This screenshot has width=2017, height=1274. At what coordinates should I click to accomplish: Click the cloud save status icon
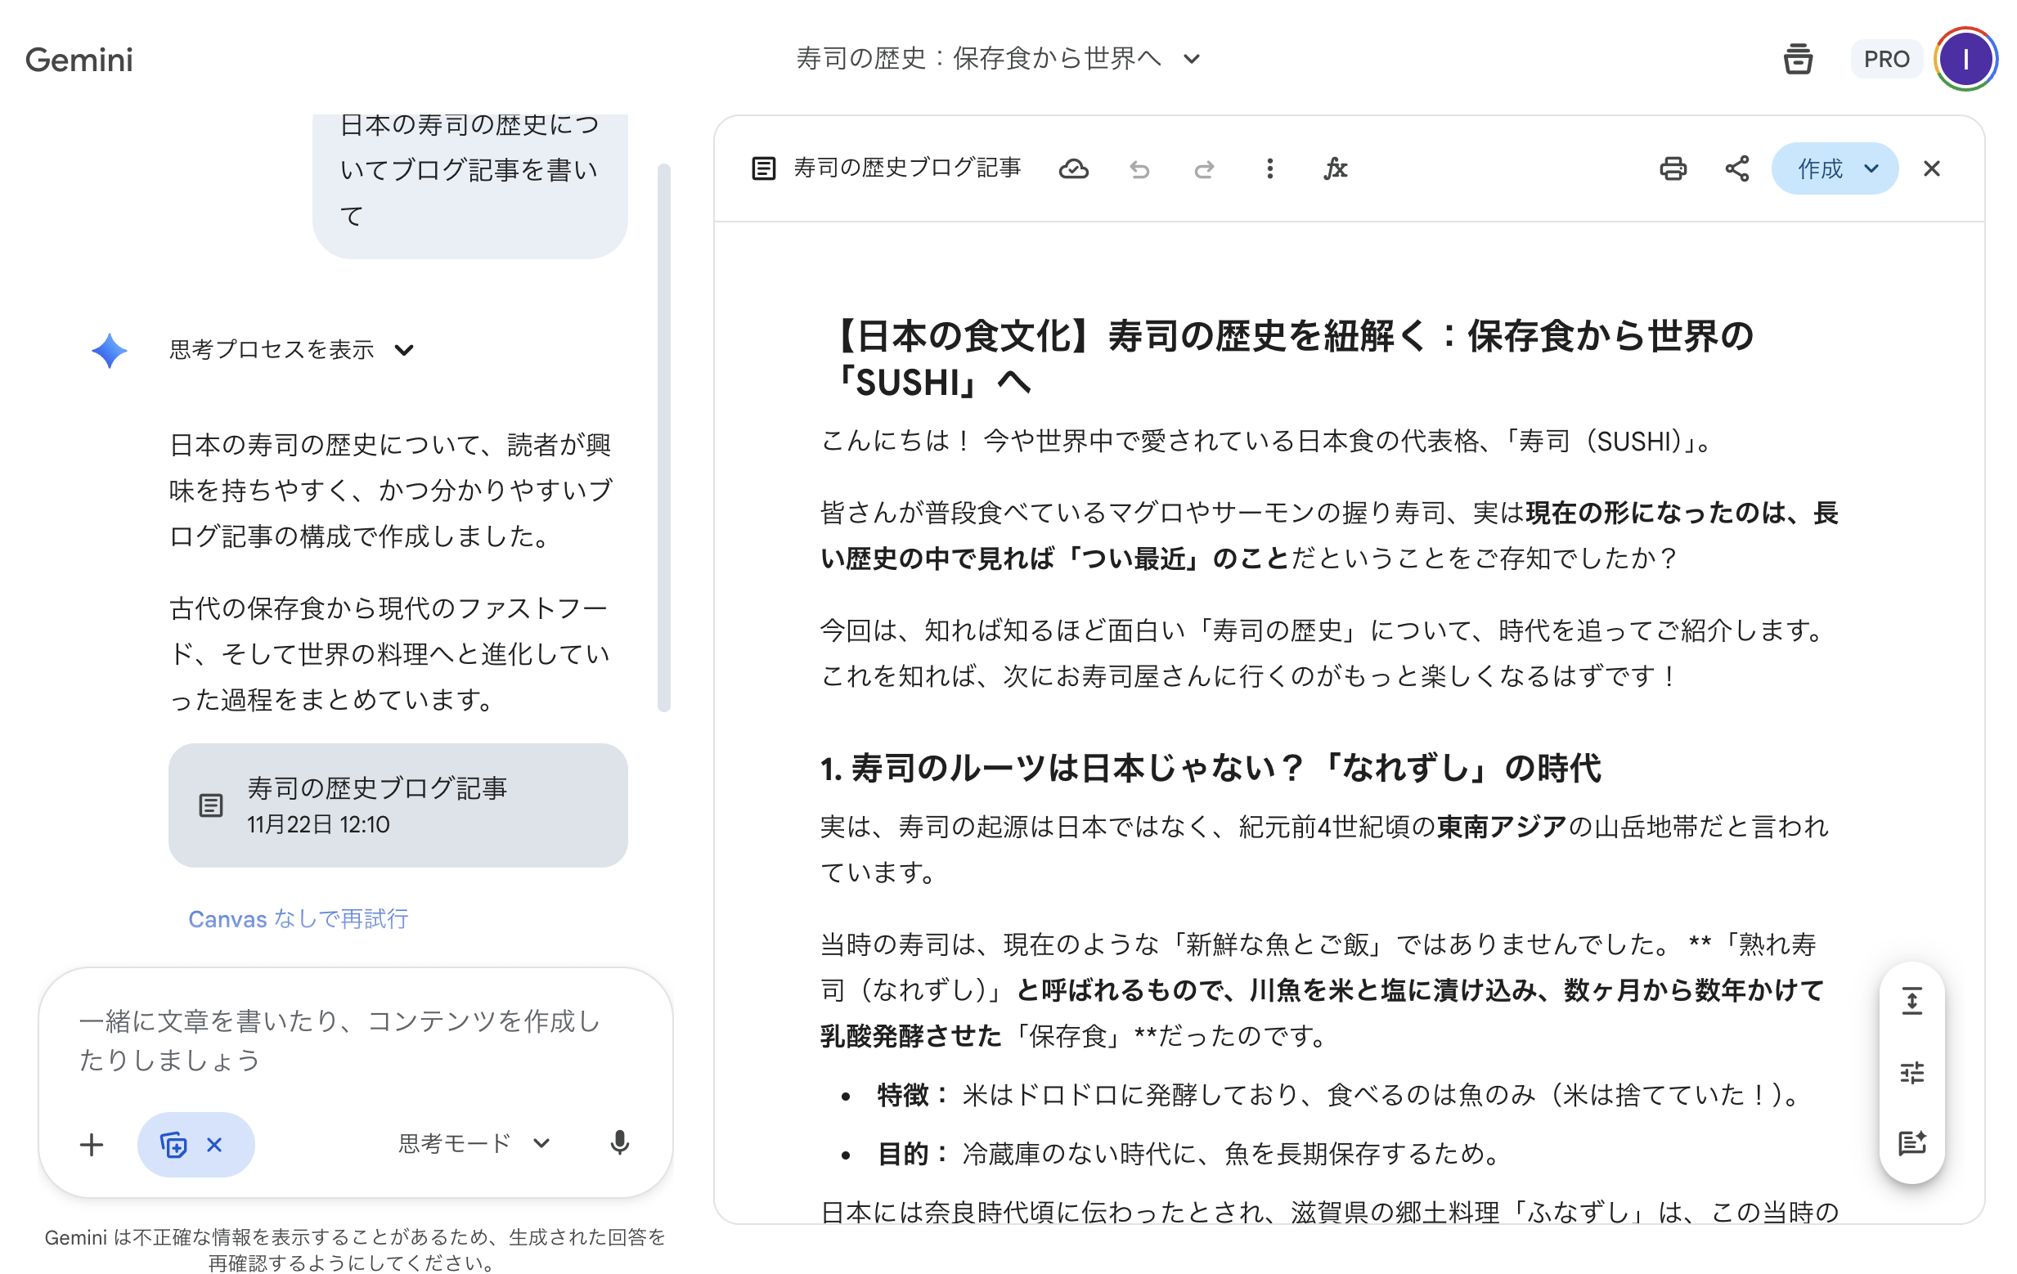[x=1073, y=169]
